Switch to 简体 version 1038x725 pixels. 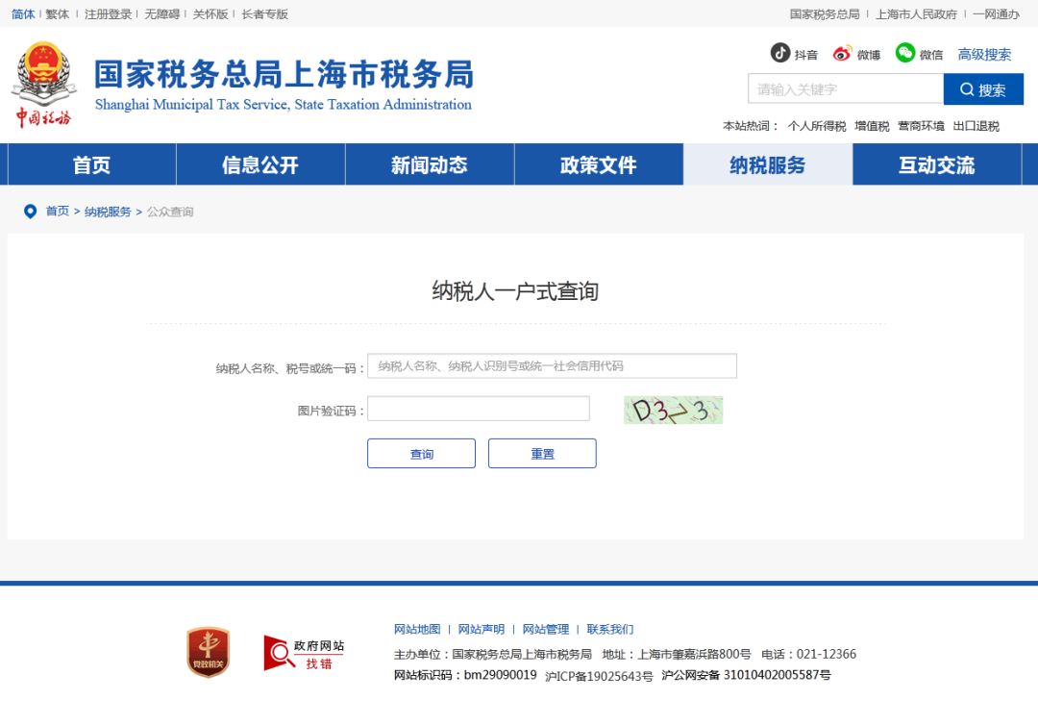(23, 13)
